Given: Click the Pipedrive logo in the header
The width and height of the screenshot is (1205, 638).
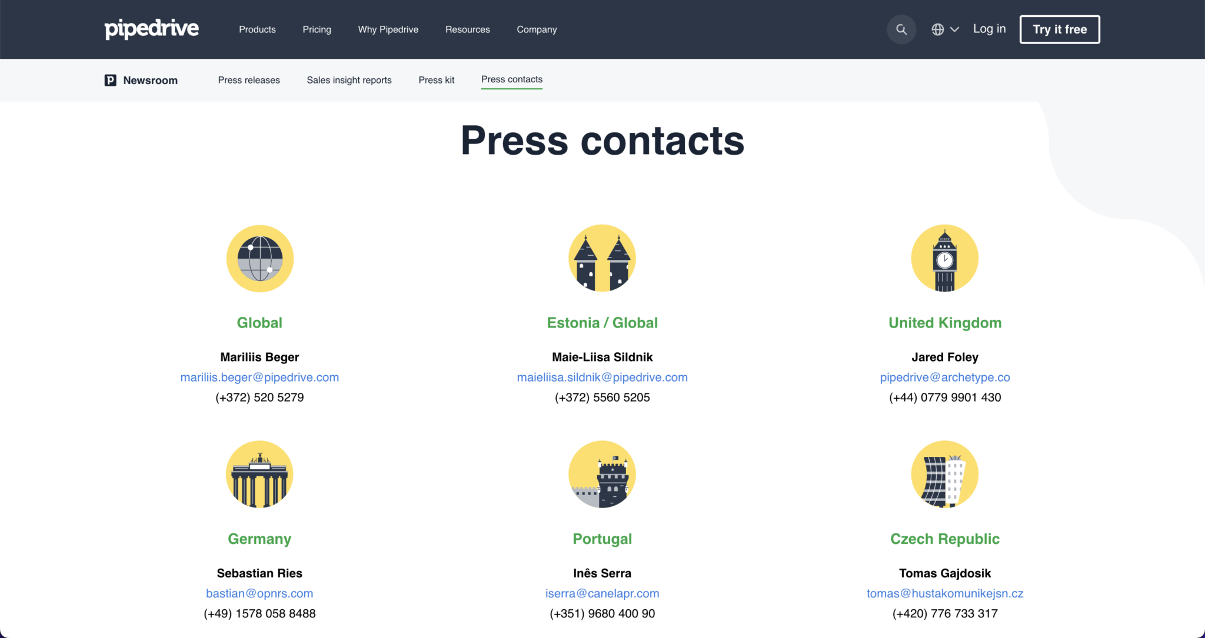Looking at the screenshot, I should pos(151,29).
